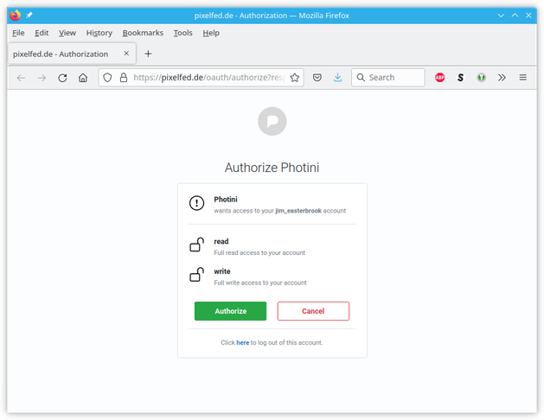View site security padlock details
This screenshot has height=420, width=544.
coord(124,78)
